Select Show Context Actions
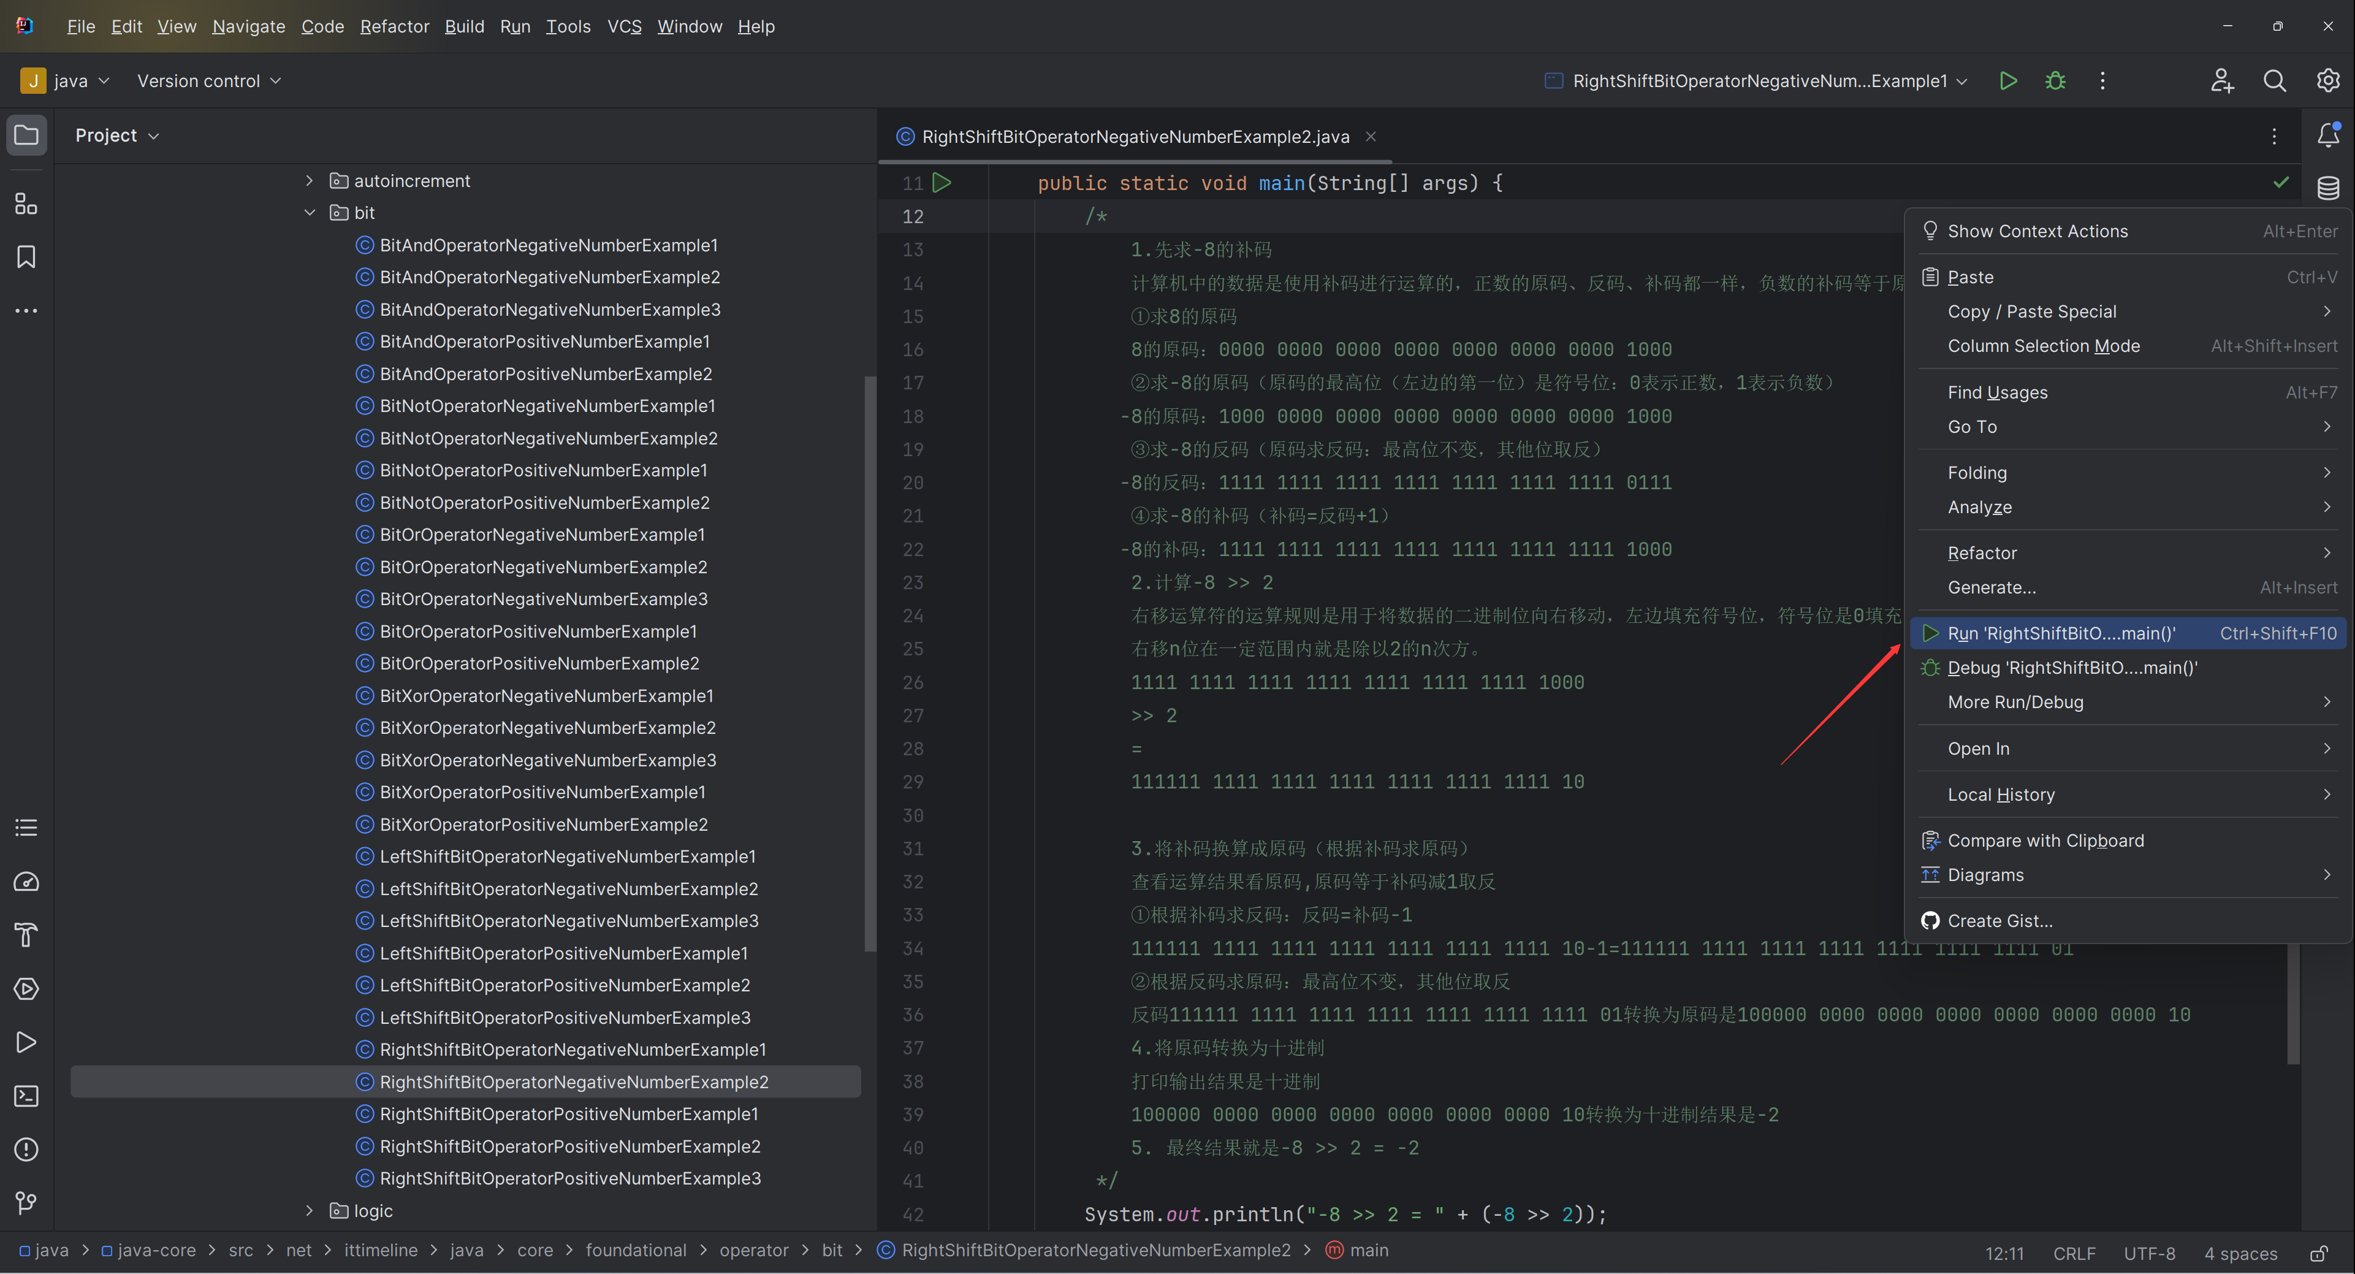Viewport: 2355px width, 1274px height. tap(2129, 231)
